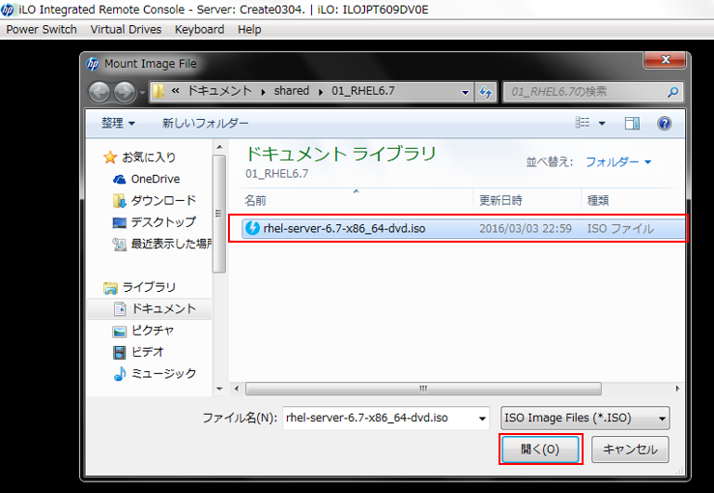This screenshot has width=714, height=493.
Task: Select お気に入り favorites in sidebar
Action: tap(149, 158)
